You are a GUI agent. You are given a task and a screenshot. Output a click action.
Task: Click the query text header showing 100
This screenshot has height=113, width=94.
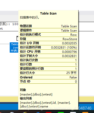9,24
